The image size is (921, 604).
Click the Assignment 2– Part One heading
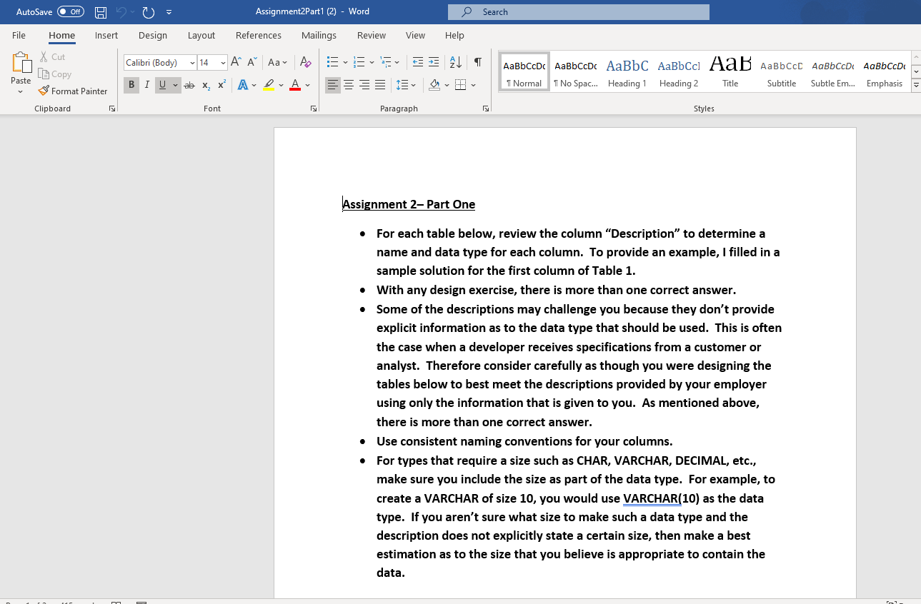pos(409,204)
